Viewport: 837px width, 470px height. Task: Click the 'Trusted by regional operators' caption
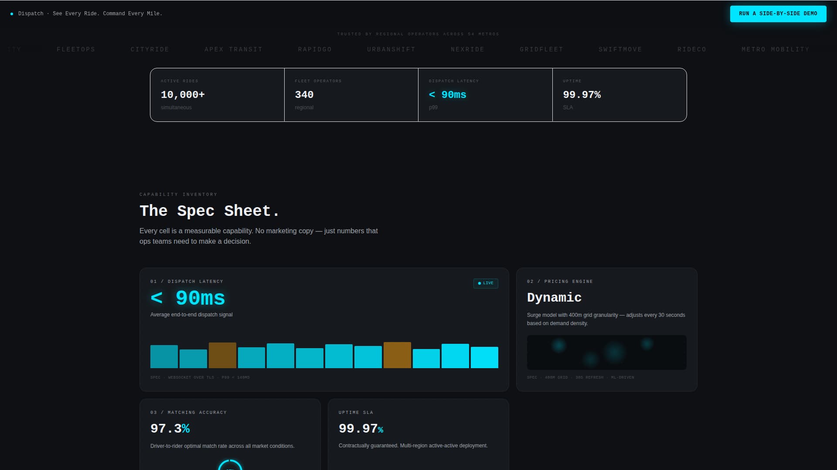(x=418, y=34)
